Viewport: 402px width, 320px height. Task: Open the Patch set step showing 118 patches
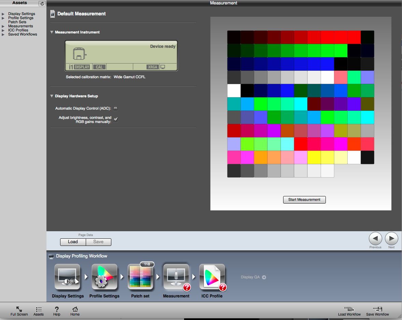[141, 277]
